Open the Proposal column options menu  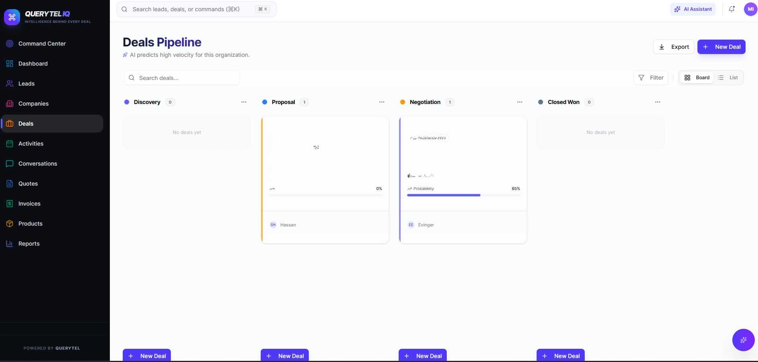coord(381,102)
